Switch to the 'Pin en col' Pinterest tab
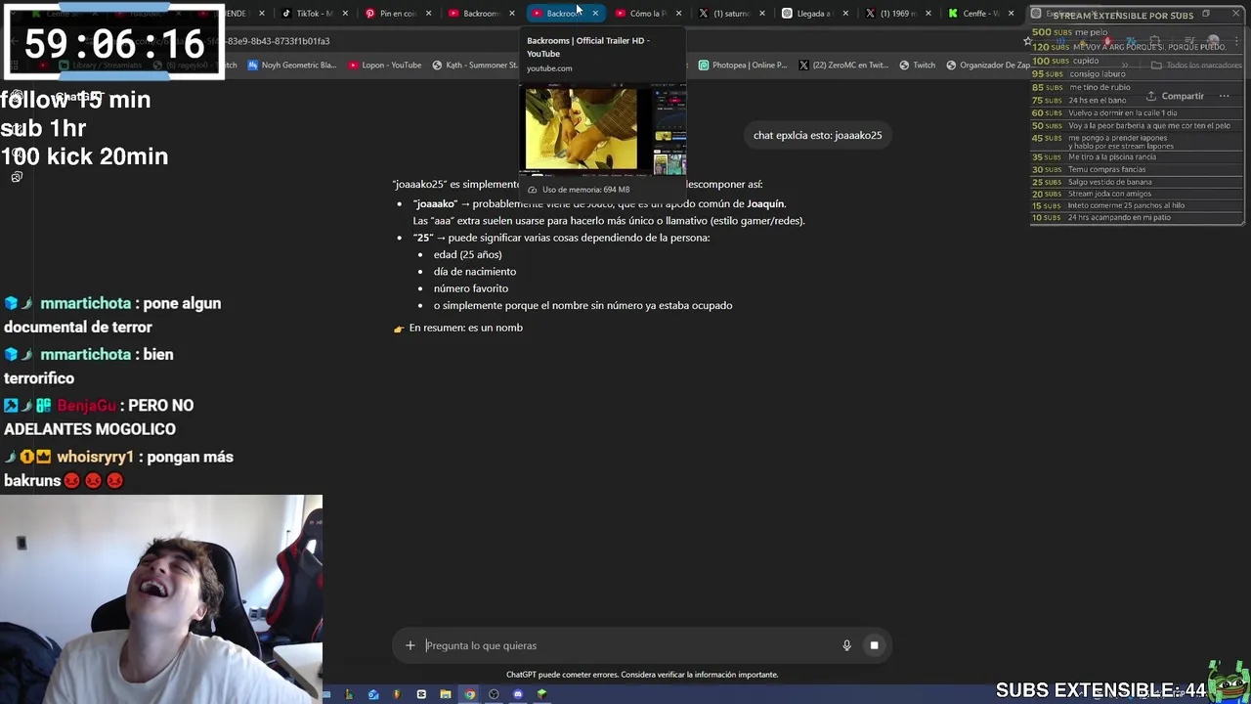1251x704 pixels. point(397,14)
